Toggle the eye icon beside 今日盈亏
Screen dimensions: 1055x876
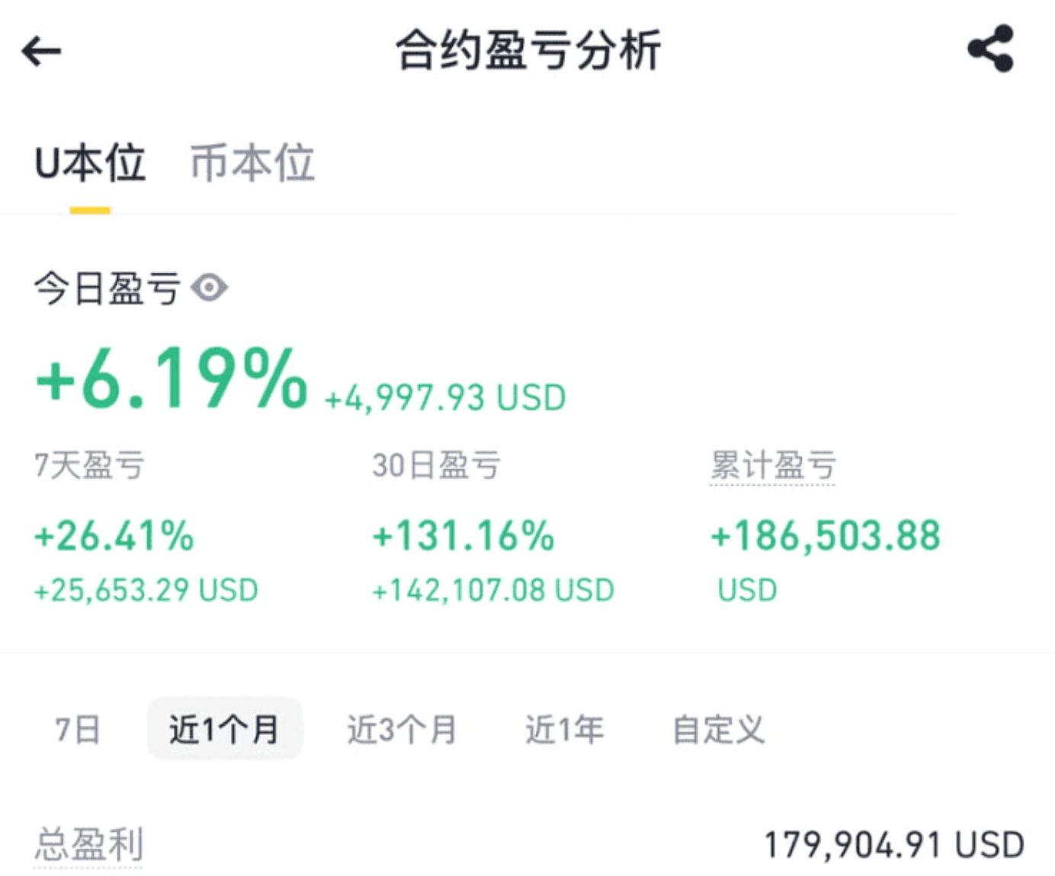[x=210, y=288]
